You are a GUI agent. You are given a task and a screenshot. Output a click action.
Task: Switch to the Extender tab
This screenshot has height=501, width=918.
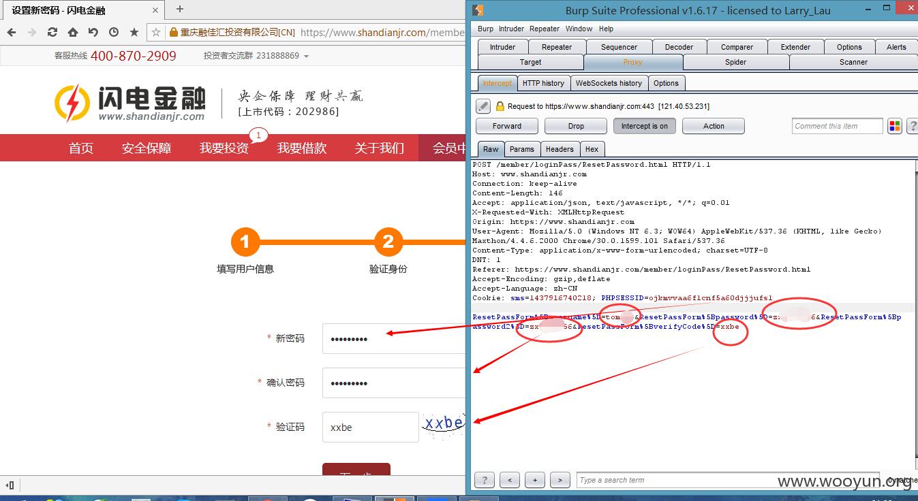tap(795, 47)
